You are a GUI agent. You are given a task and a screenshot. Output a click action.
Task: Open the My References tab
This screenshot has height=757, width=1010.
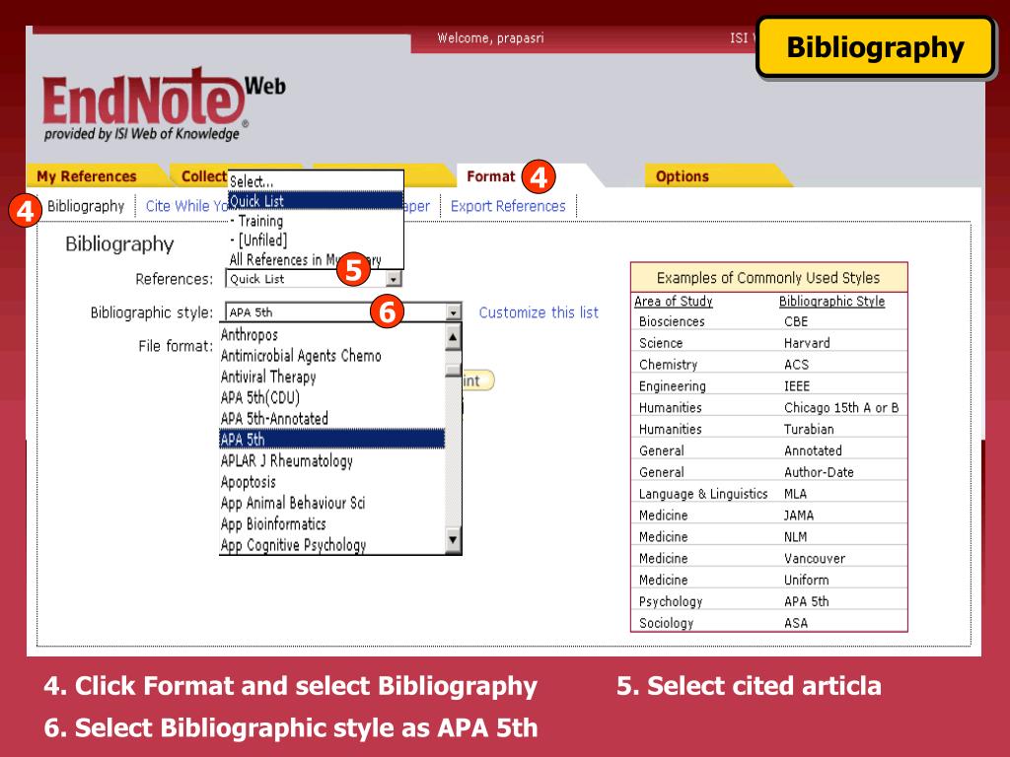[87, 175]
